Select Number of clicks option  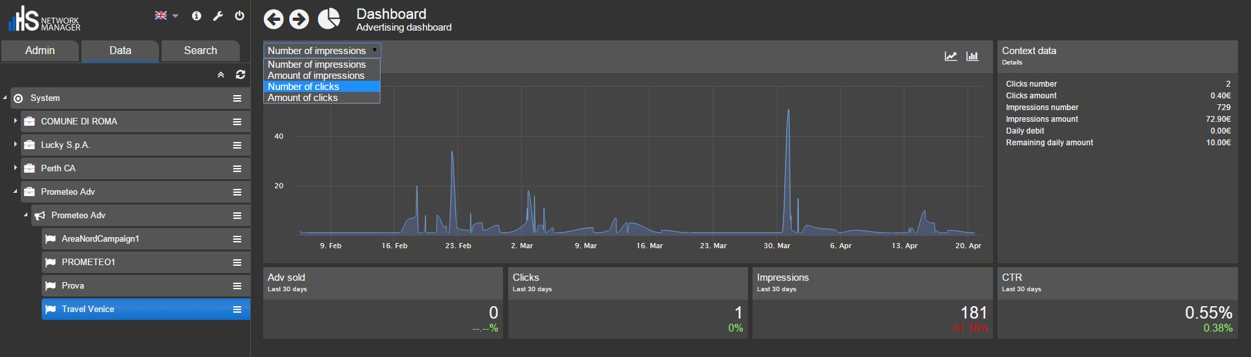[304, 87]
